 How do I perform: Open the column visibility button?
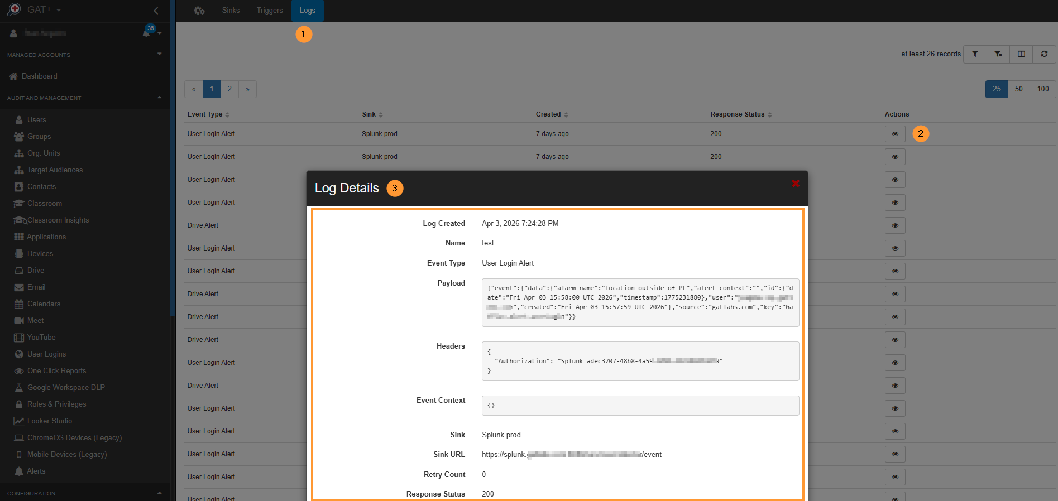click(1021, 54)
